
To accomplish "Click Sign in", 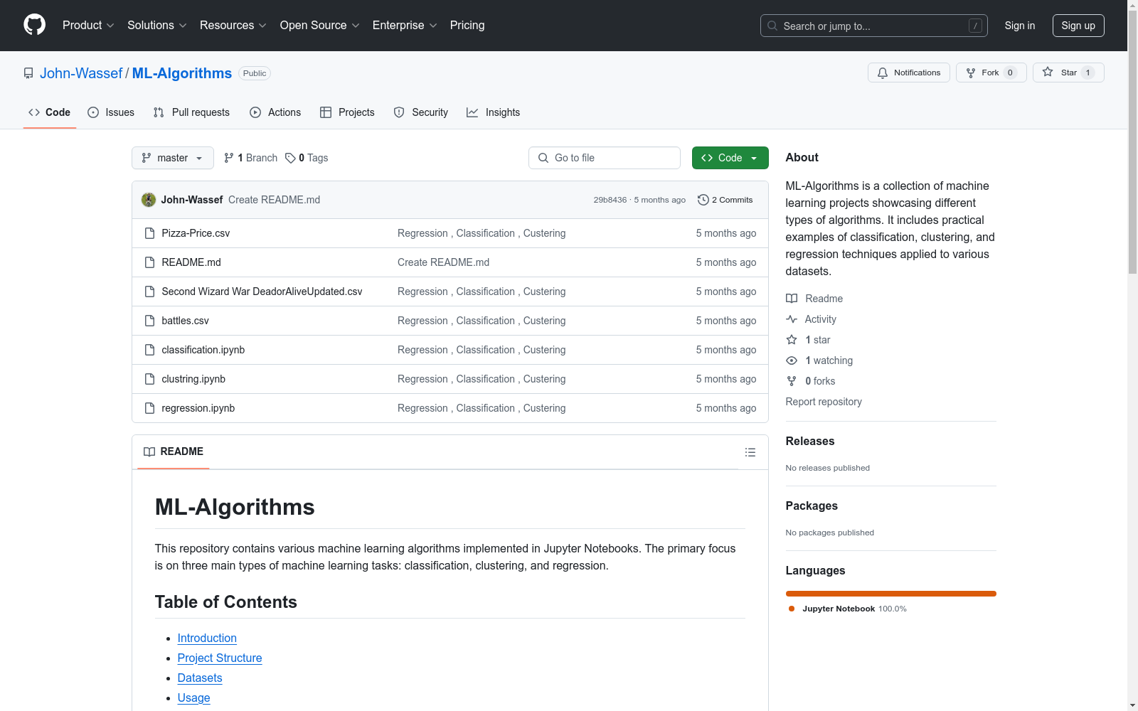I will click(1020, 26).
